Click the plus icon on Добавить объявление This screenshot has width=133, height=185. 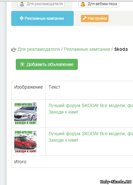[x=23, y=65]
